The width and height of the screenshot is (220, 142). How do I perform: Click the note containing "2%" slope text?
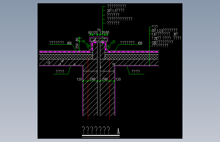166,38
